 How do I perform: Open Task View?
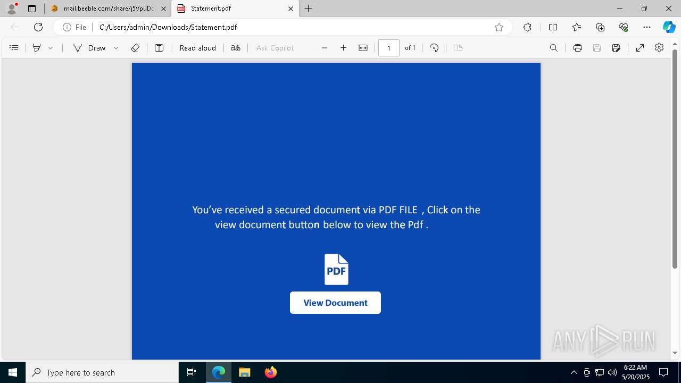coord(192,372)
